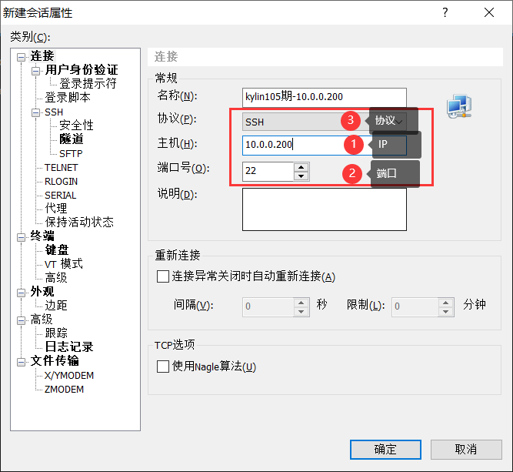Viewport: 513px width, 472px height.
Task: Select 高级 under 终端
Action: [56, 278]
